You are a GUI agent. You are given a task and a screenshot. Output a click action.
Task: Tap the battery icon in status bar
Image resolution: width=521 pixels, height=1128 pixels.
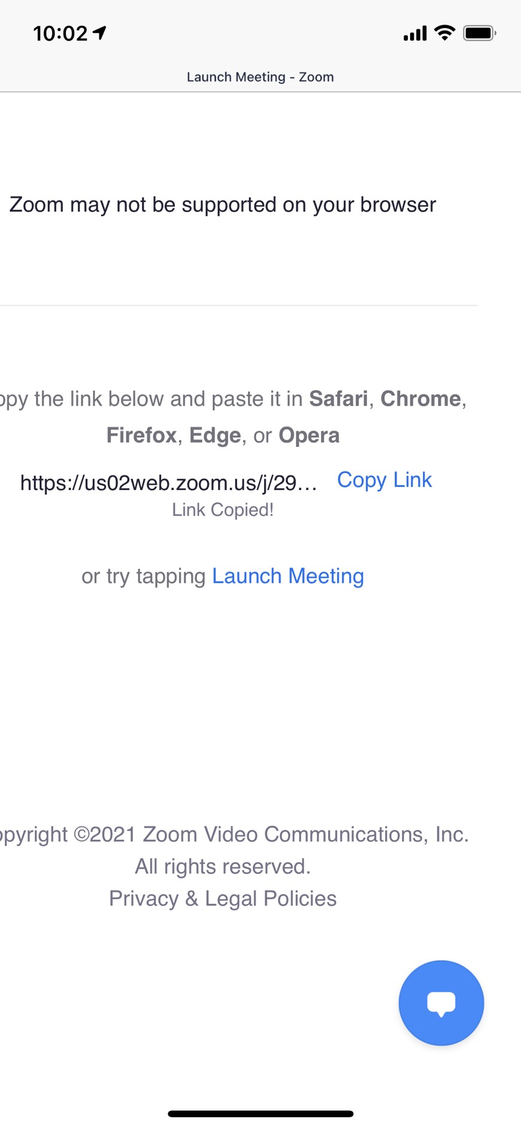coord(480,33)
